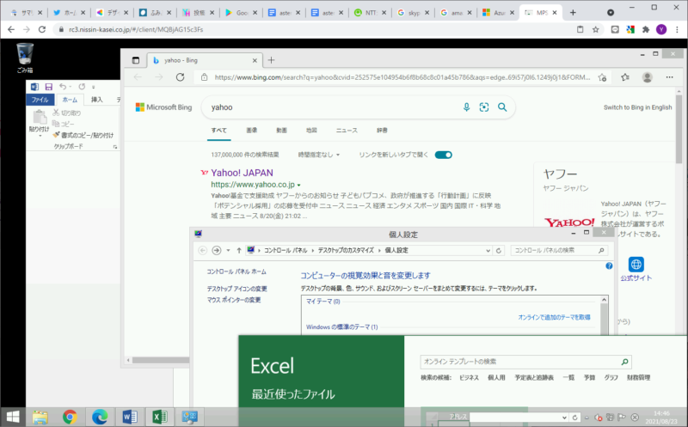Open the Chrome extensions puzzle icon
Screen dimensions: 688x427
(646, 29)
